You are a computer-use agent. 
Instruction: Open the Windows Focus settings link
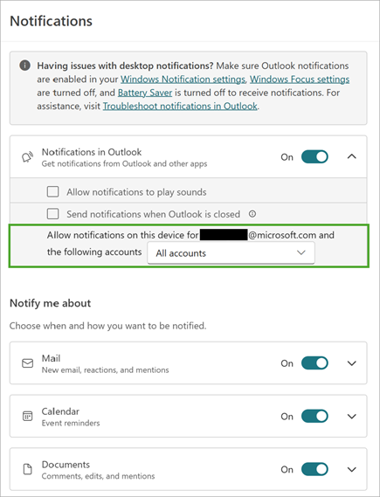(x=300, y=79)
